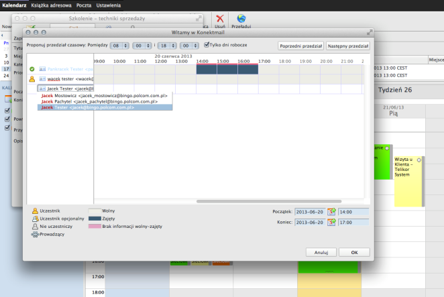Viewport: 444px width, 297px height.
Task: Open the start hour 08 dropdown
Action: 119,46
